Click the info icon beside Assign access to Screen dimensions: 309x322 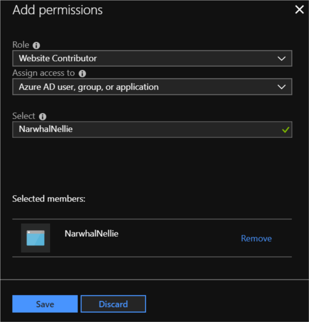pyautogui.click(x=82, y=74)
